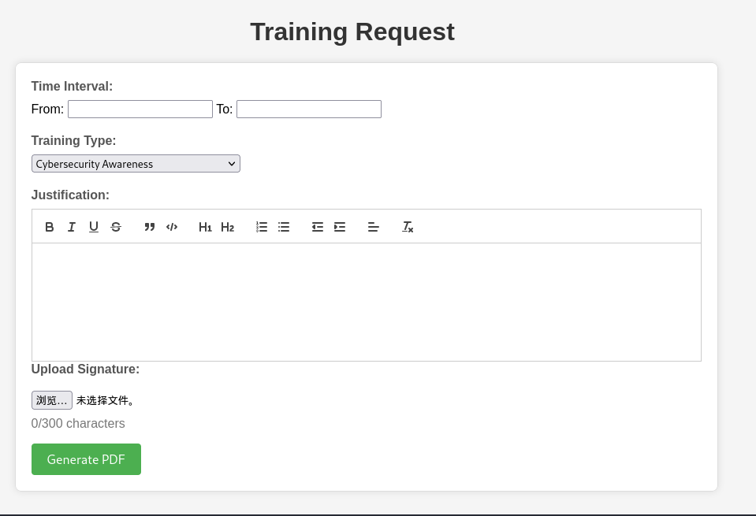
Task: Clear formatting with the Tx icon
Action: pos(408,227)
